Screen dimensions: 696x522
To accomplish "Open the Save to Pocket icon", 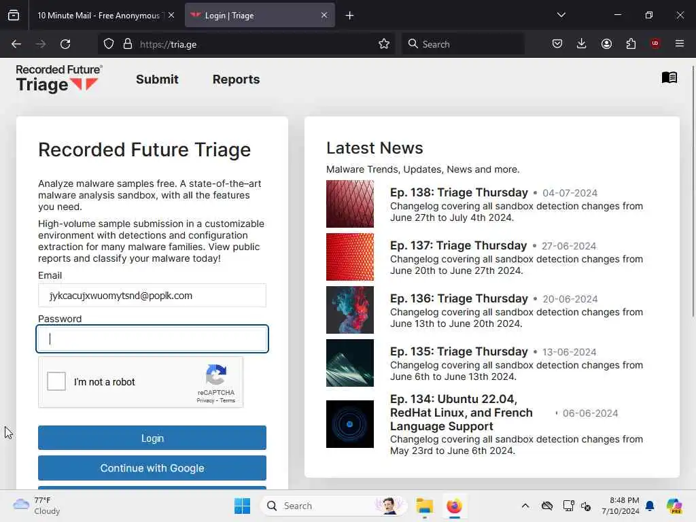I will (557, 43).
